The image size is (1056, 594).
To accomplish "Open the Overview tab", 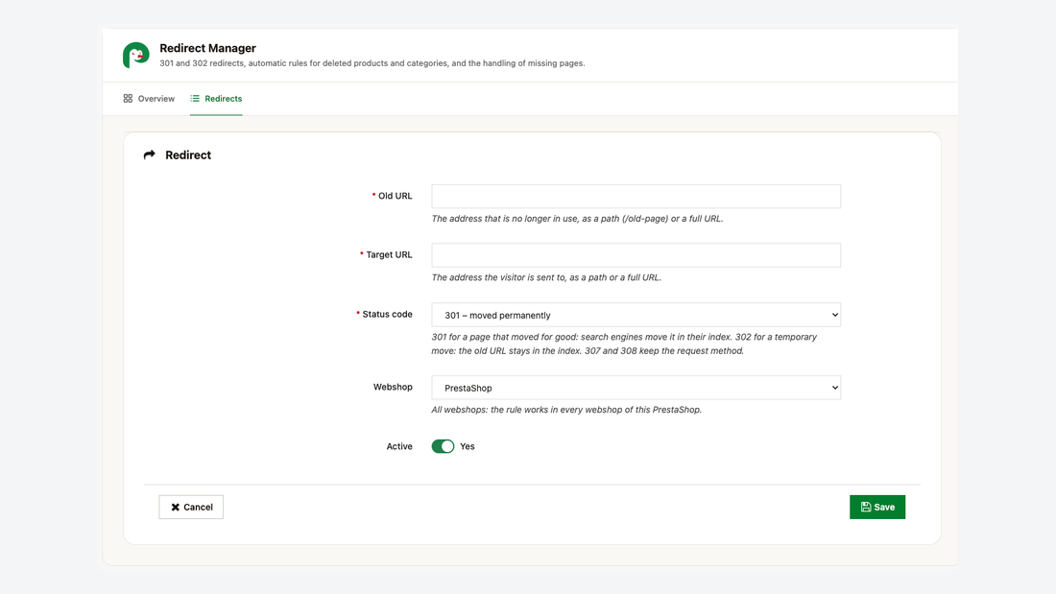I will pyautogui.click(x=149, y=98).
